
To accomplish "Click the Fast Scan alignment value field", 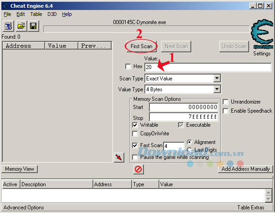I will (x=174, y=146).
